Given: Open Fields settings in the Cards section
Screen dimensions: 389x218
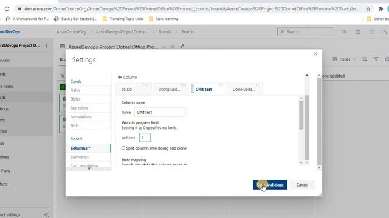Looking at the screenshot, I should click(75, 90).
